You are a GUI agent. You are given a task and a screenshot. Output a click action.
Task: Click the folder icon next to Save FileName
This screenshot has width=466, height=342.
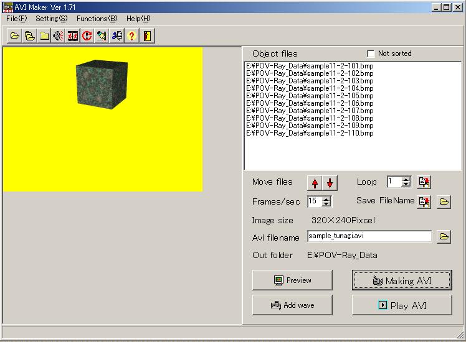tap(444, 201)
